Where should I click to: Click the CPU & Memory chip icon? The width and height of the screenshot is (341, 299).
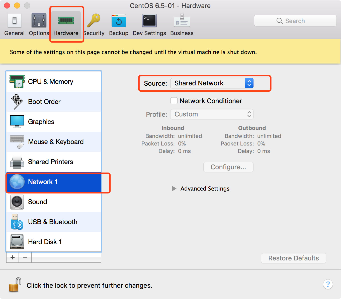(17, 82)
